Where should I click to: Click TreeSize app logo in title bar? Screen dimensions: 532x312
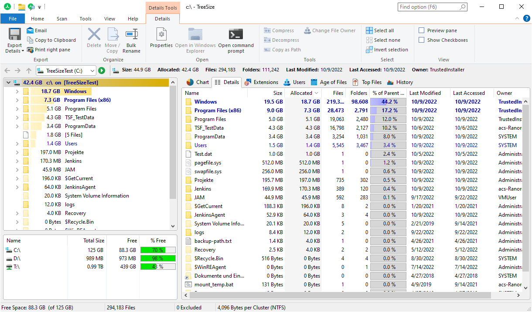tap(7, 7)
